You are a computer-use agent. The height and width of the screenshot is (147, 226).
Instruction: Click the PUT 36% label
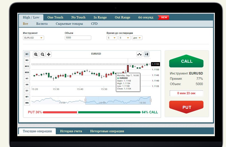click(35, 112)
